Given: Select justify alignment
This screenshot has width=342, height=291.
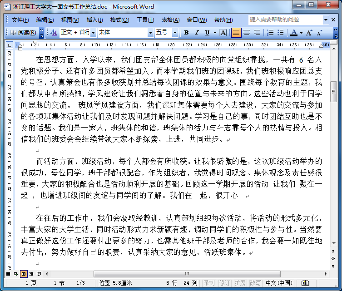Looking at the screenshot, I should point(236,33).
